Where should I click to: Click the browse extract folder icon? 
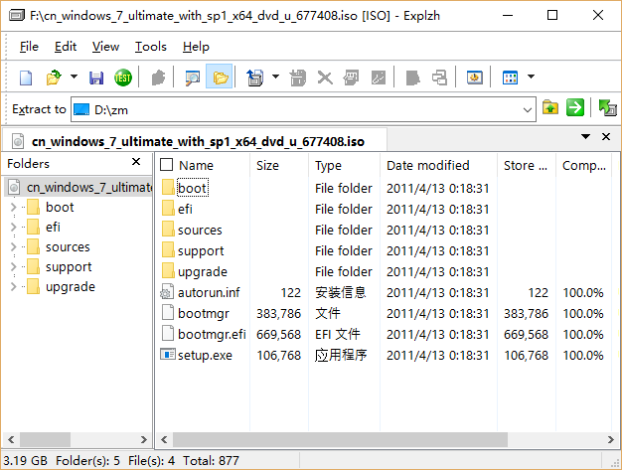coord(550,108)
